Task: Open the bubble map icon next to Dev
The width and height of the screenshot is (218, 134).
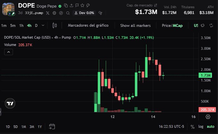Action: coord(100,13)
